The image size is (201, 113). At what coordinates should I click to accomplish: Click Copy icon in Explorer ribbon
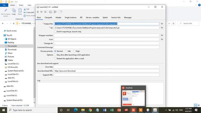pyautogui.click(x=14, y=12)
